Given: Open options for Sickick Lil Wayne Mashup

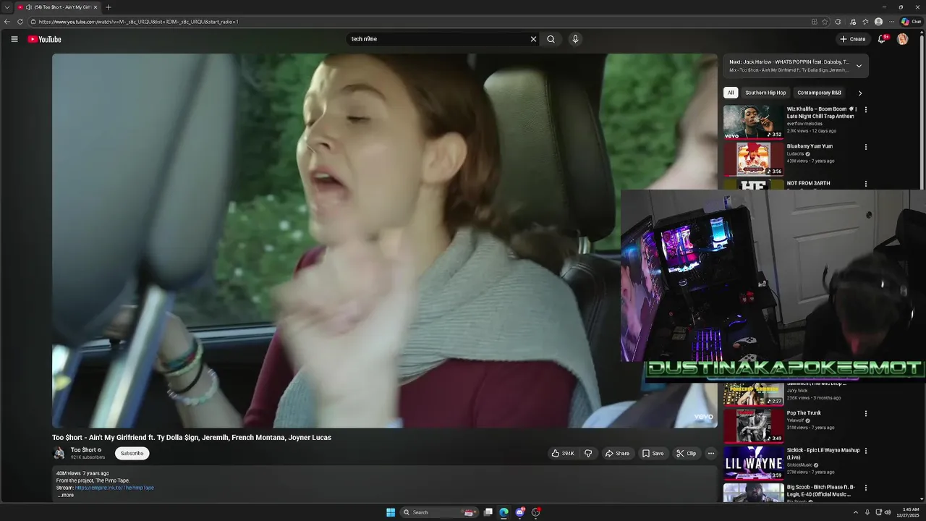Looking at the screenshot, I should pos(866,451).
